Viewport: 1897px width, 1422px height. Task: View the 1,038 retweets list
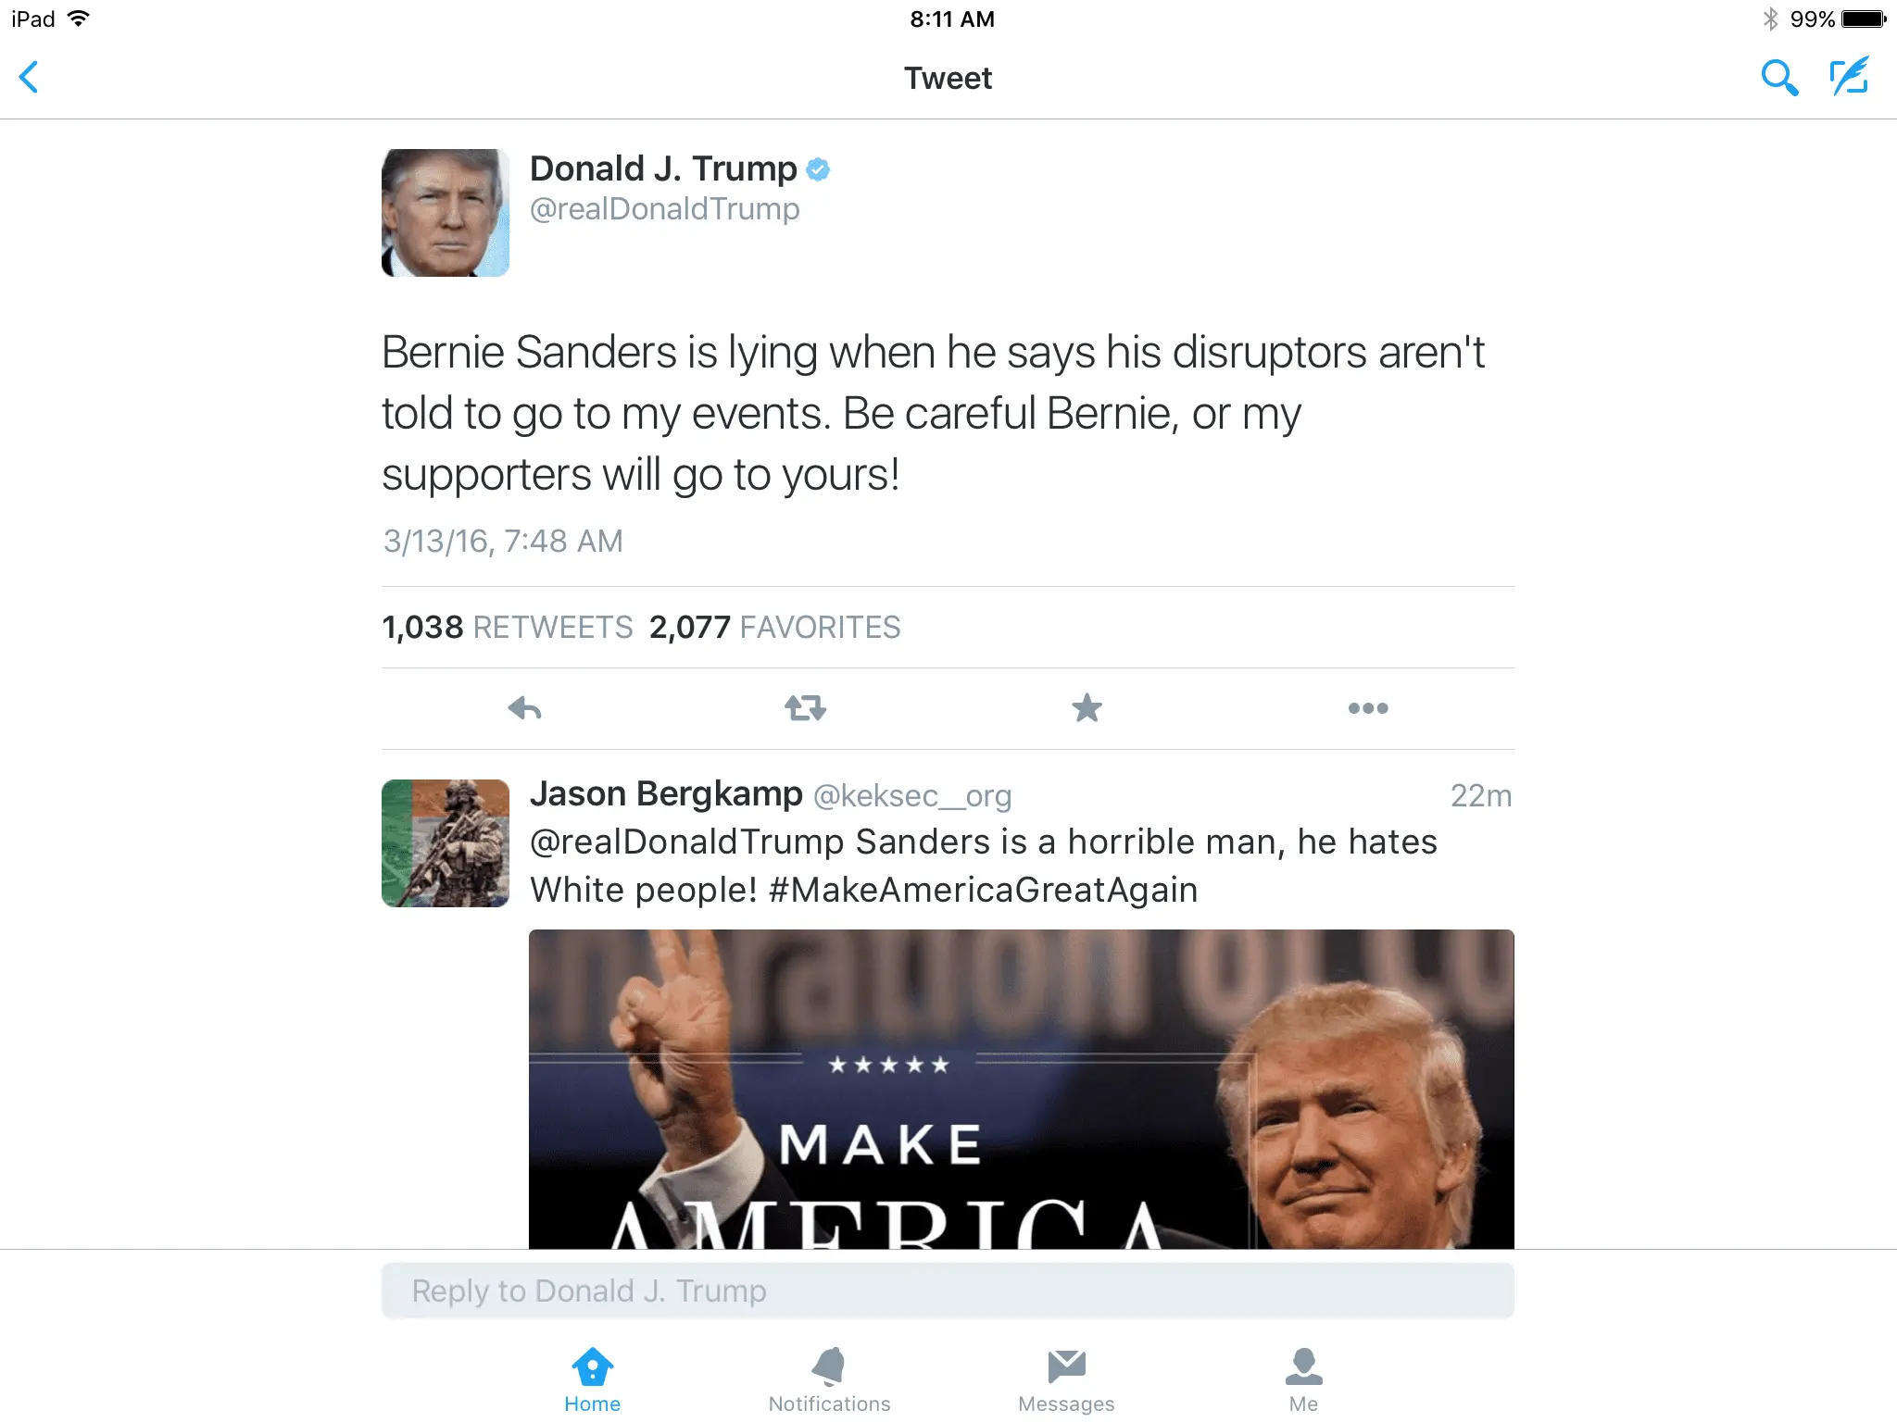507,628
